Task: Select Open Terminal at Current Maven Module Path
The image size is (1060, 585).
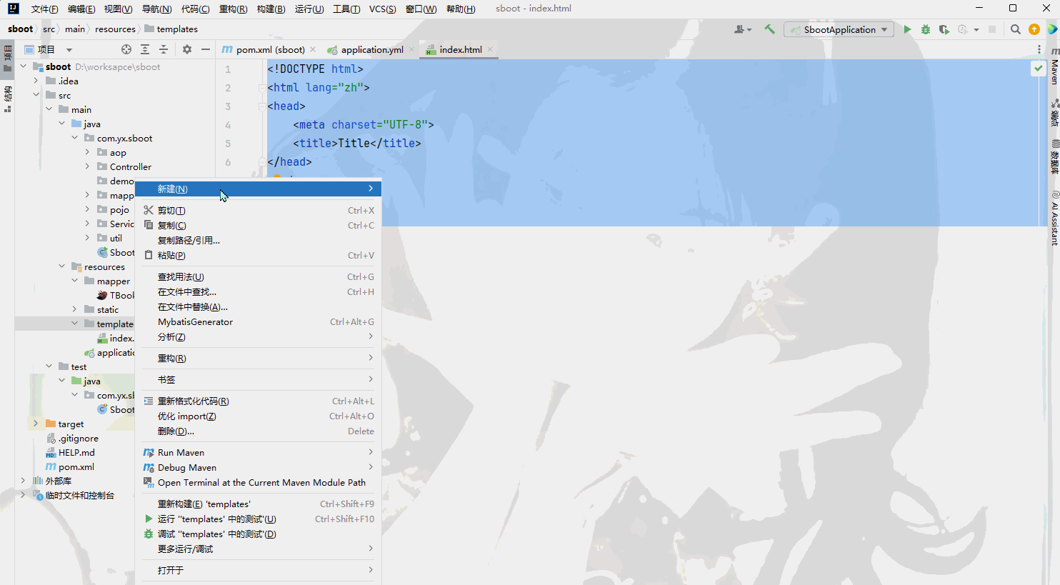Action: (258, 482)
